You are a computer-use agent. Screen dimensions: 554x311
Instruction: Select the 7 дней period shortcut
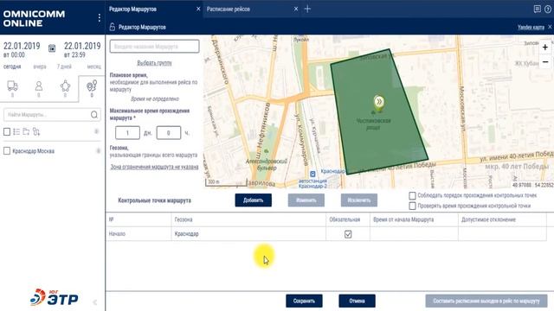[64, 67]
